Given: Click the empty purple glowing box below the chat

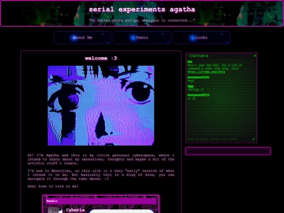Looking at the screenshot, I should pos(228,151).
